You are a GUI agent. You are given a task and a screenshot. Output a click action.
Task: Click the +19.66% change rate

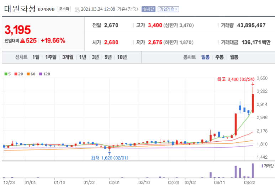[53, 40]
